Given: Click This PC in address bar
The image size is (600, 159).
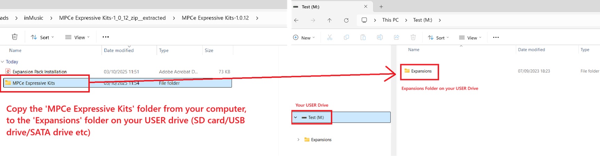Looking at the screenshot, I should [x=390, y=20].
